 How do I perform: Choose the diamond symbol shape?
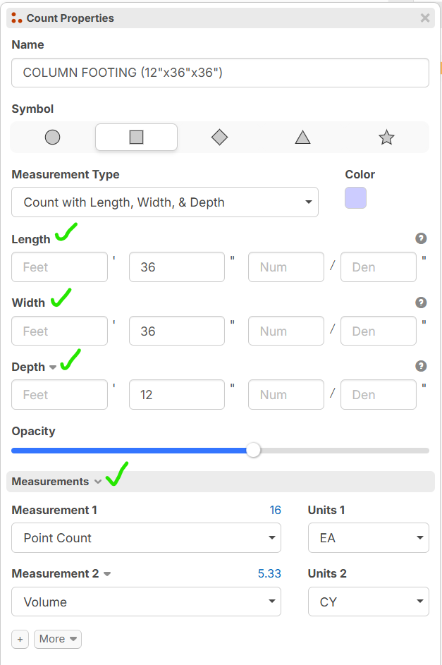[x=219, y=138]
